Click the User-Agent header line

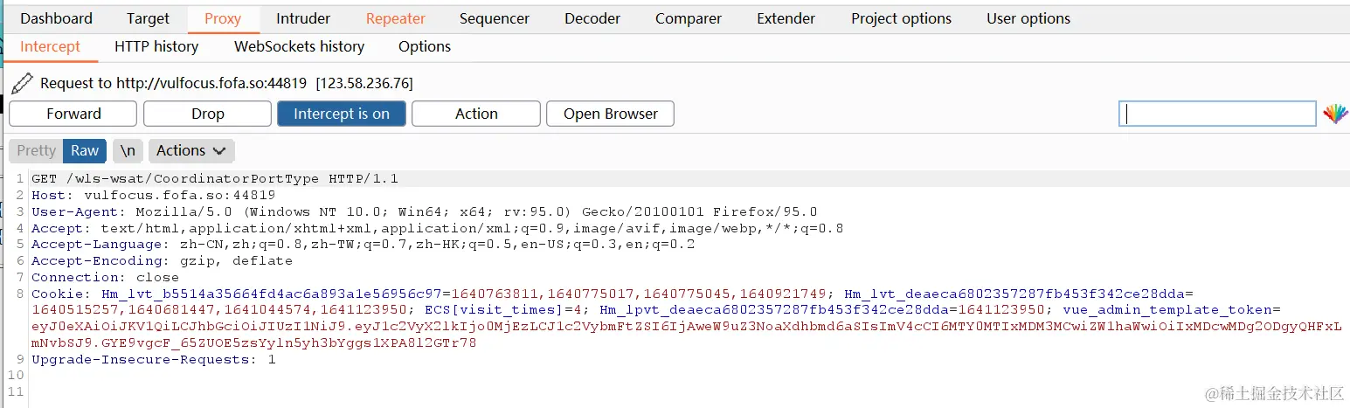coord(425,211)
